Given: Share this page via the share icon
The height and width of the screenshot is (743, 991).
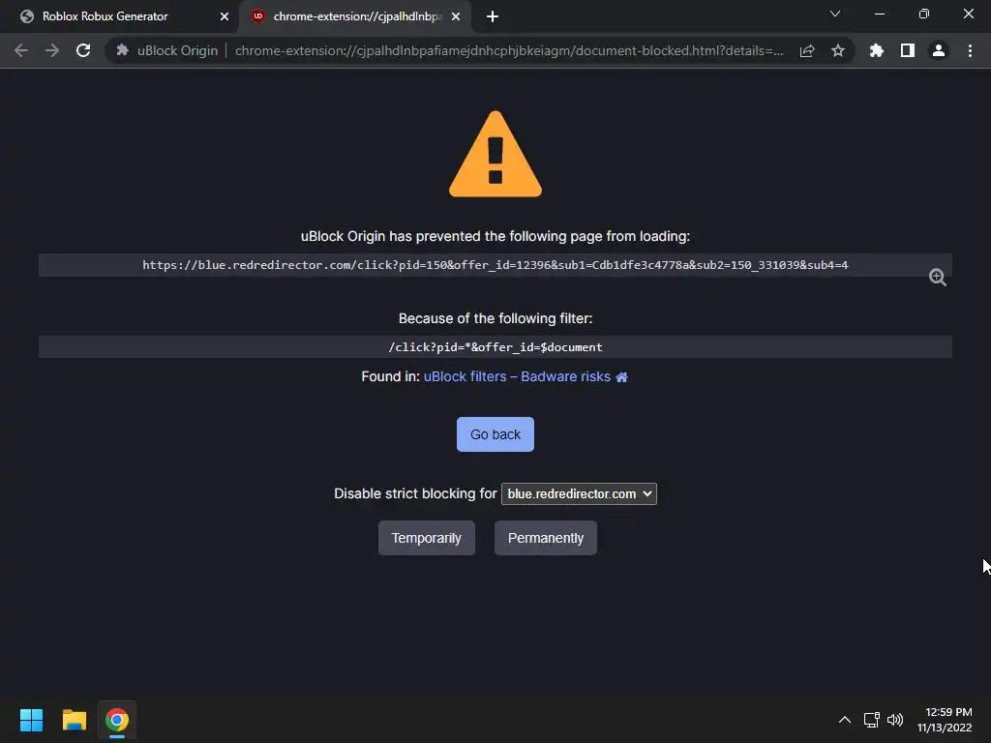Looking at the screenshot, I should [807, 50].
